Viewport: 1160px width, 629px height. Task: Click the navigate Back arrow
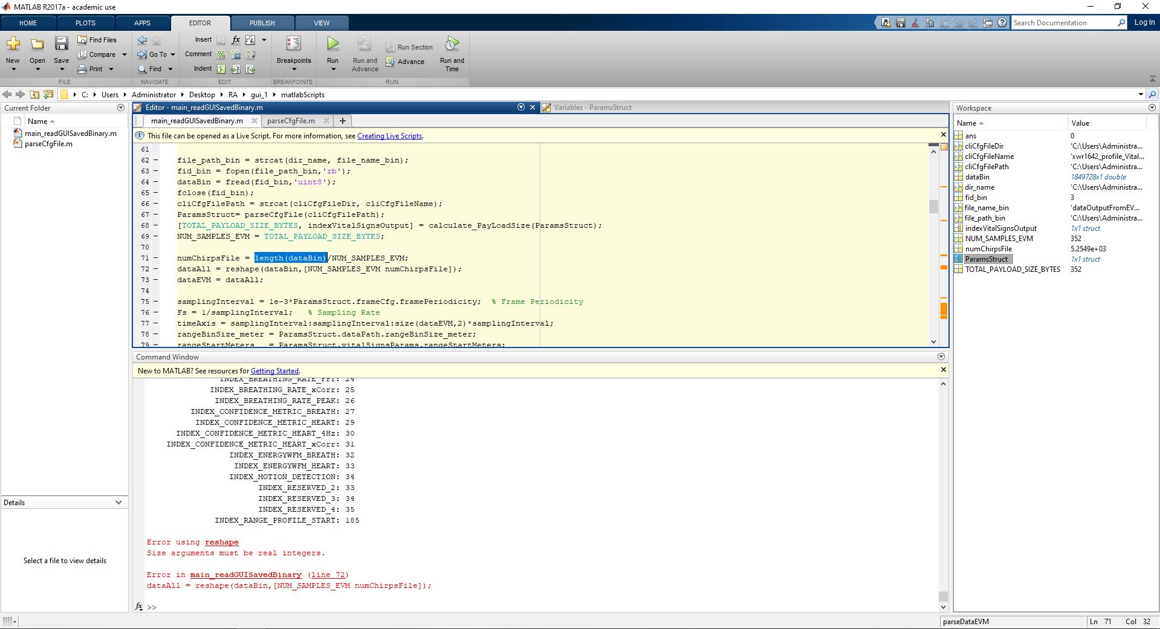[141, 40]
